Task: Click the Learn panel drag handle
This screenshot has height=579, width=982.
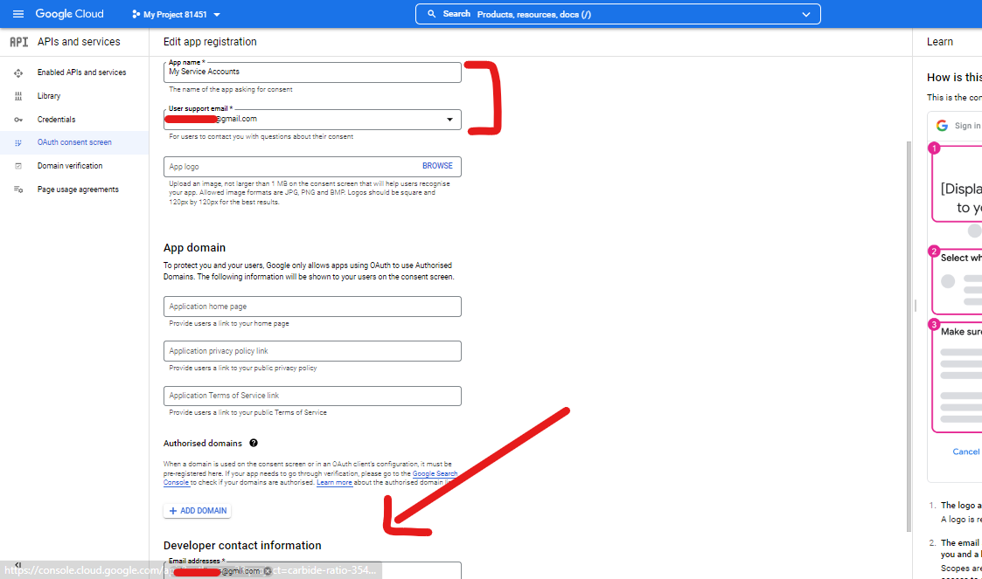Action: tap(916, 306)
